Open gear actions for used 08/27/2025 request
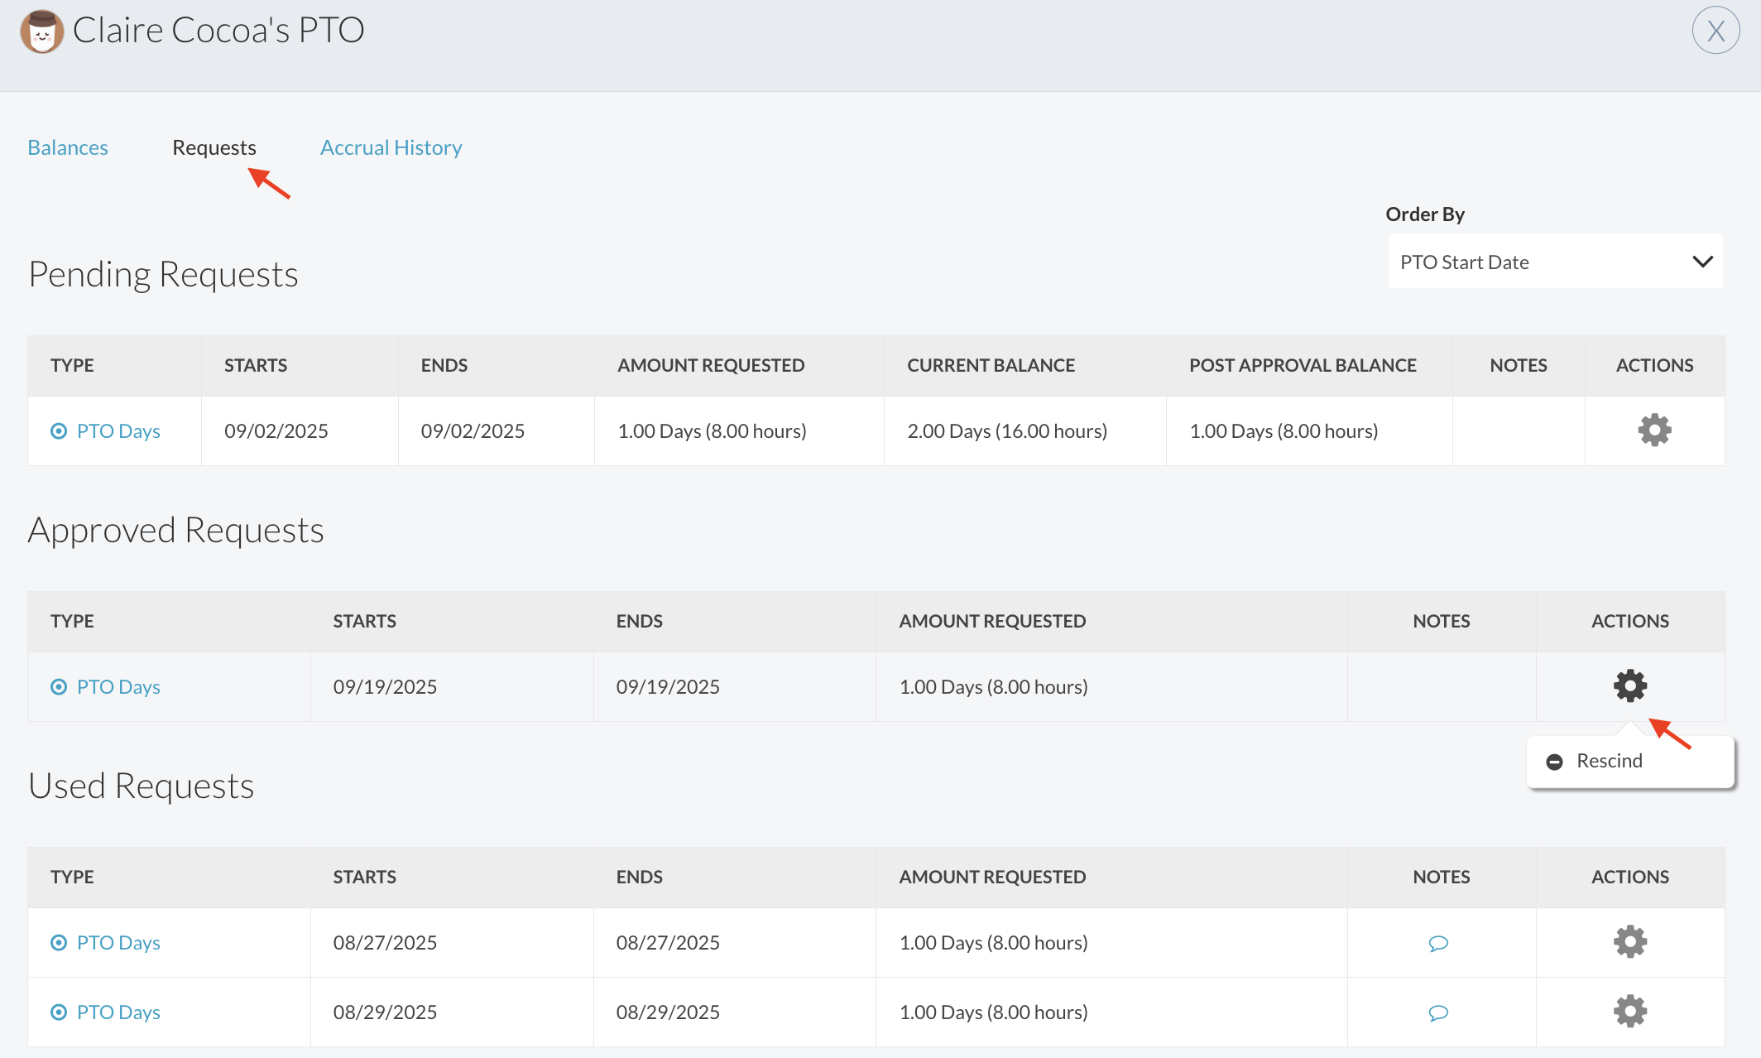The height and width of the screenshot is (1058, 1761). tap(1629, 942)
